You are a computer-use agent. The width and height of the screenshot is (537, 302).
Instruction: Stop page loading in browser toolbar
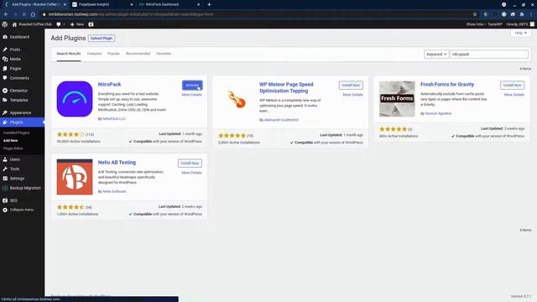point(23,14)
